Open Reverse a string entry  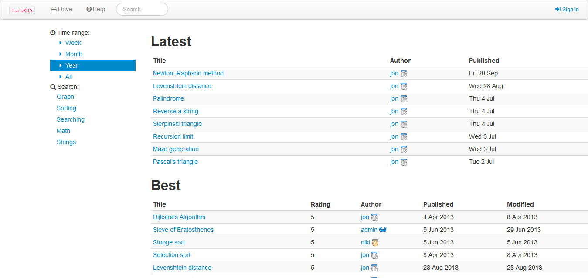click(x=176, y=111)
